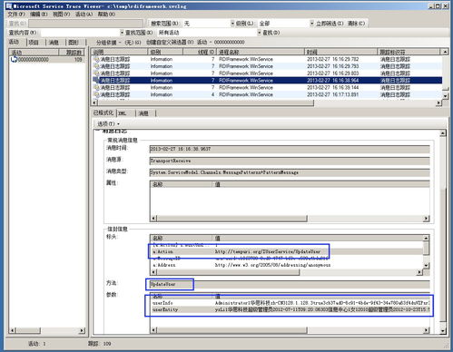
Task: Click up arrow of trace list scrollbar
Action: click(x=445, y=52)
